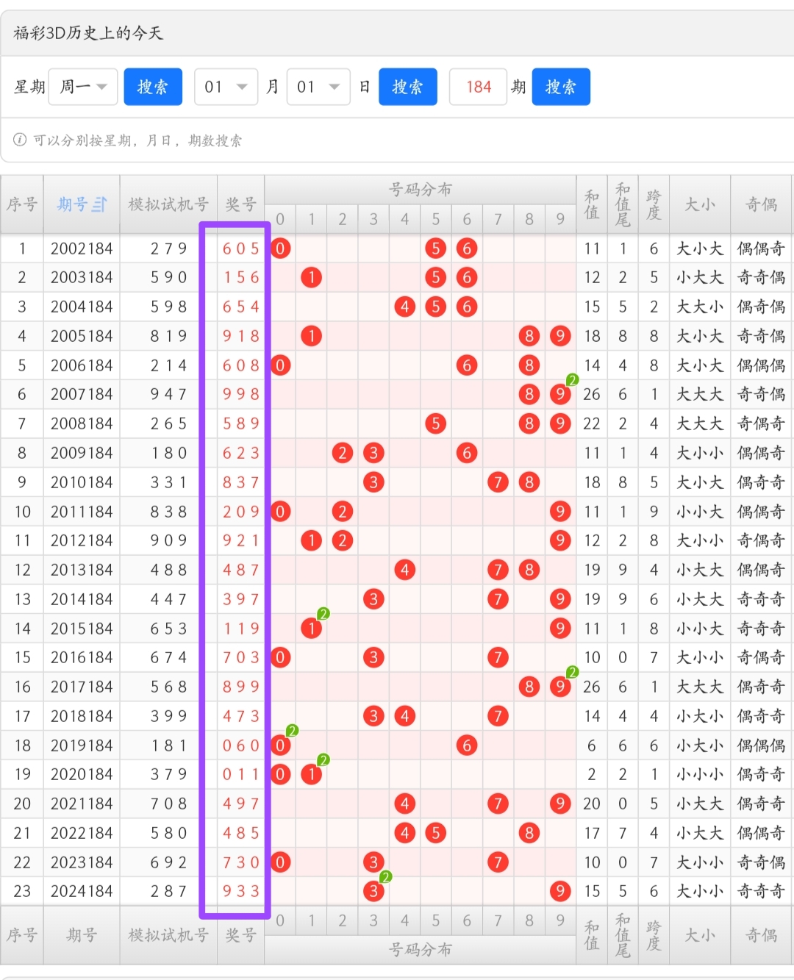
Task: Click red ball 0 in row 2006184
Action: 280,365
